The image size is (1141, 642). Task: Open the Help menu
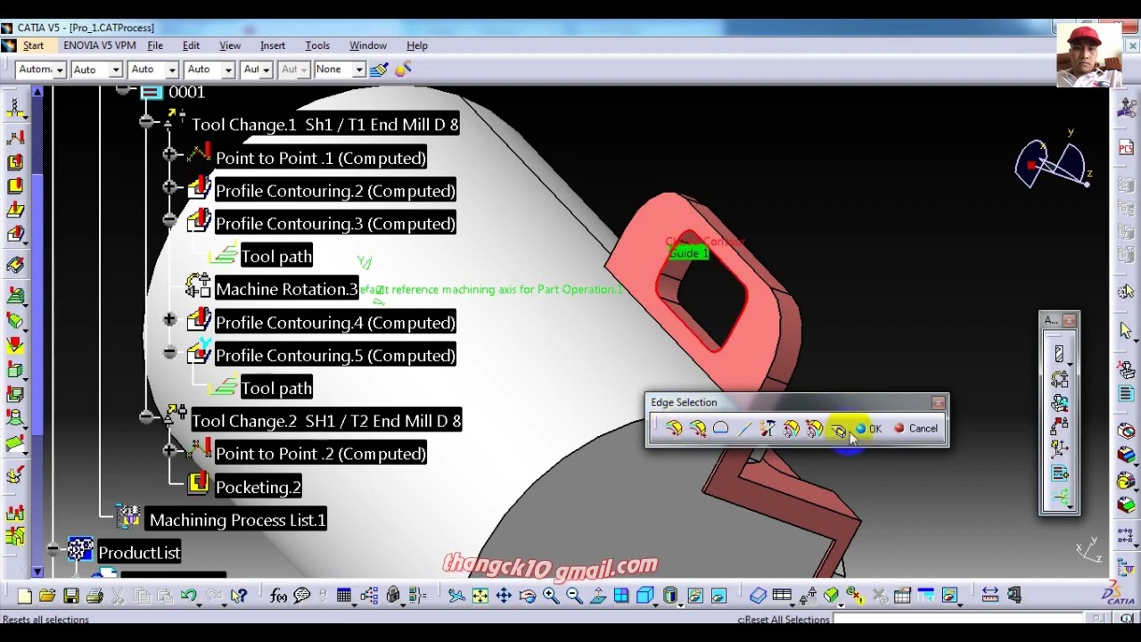point(417,45)
